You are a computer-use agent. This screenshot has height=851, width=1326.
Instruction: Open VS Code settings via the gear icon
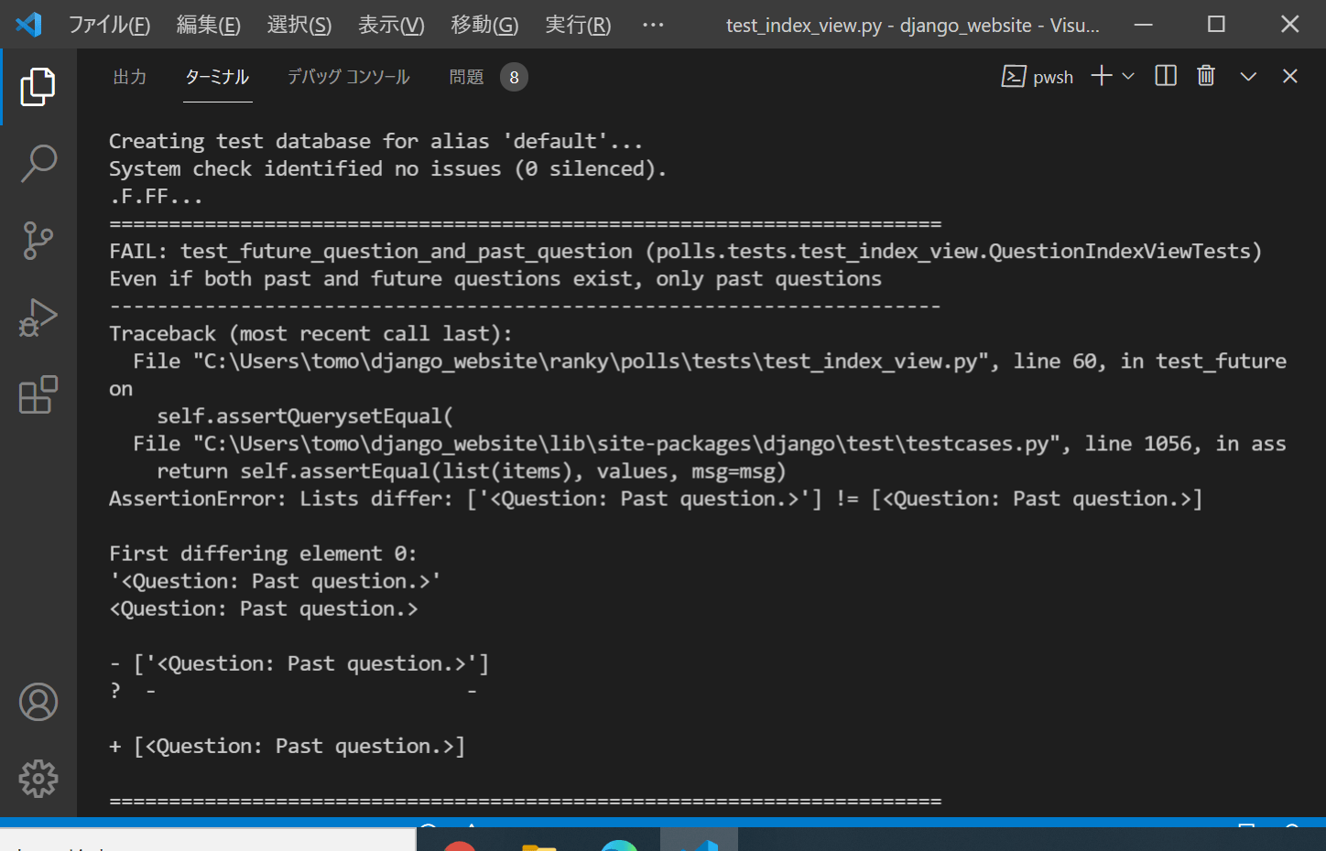pyautogui.click(x=38, y=779)
